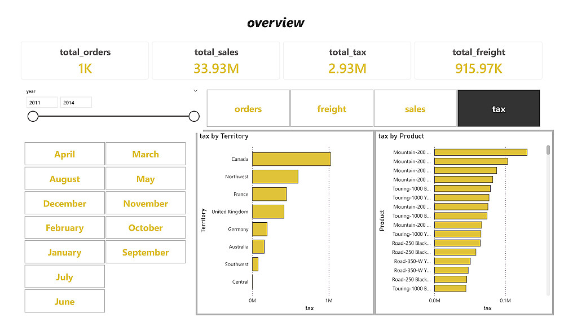The height and width of the screenshot is (326, 564).
Task: Click the overview page title
Action: 276,23
